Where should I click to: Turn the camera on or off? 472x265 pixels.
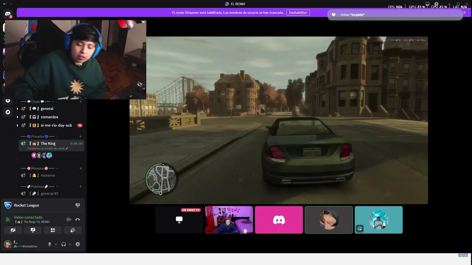(13, 230)
